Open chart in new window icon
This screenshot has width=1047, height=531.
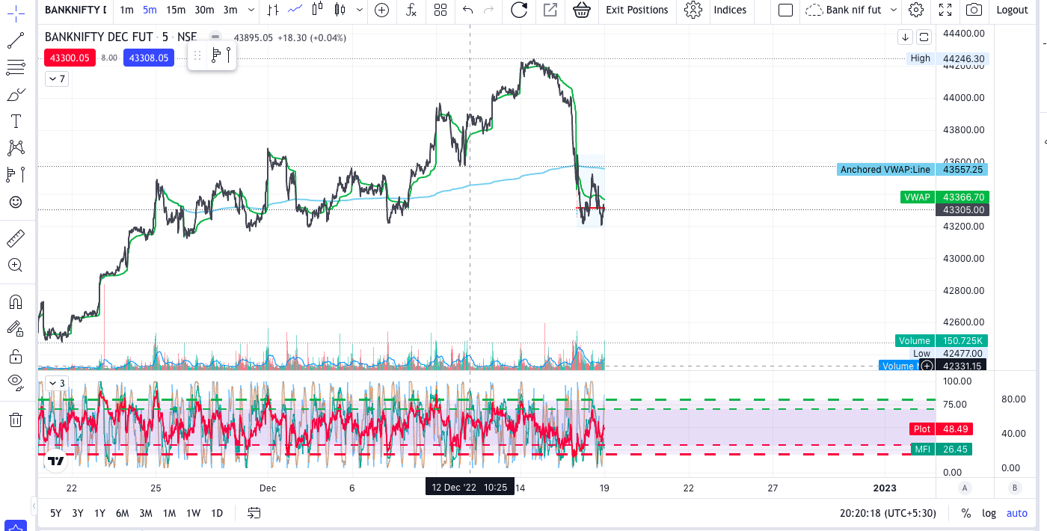click(x=550, y=10)
